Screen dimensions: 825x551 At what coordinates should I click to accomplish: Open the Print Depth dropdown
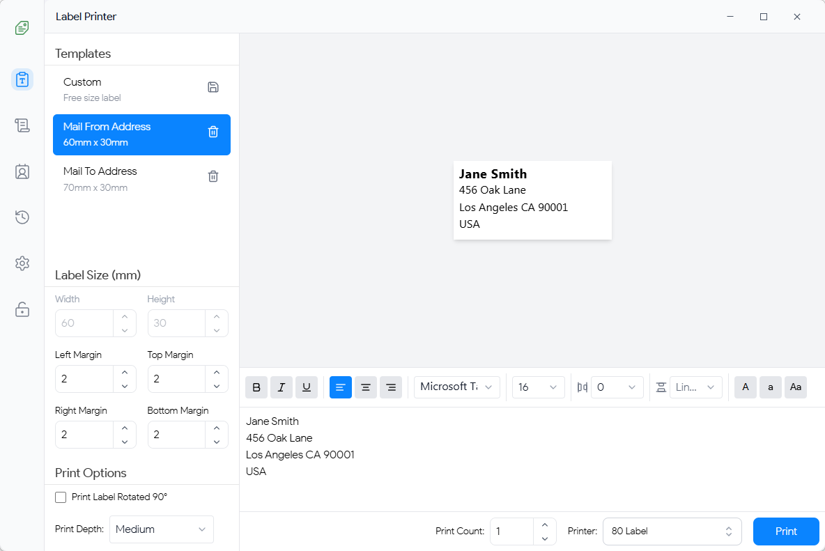click(x=161, y=529)
